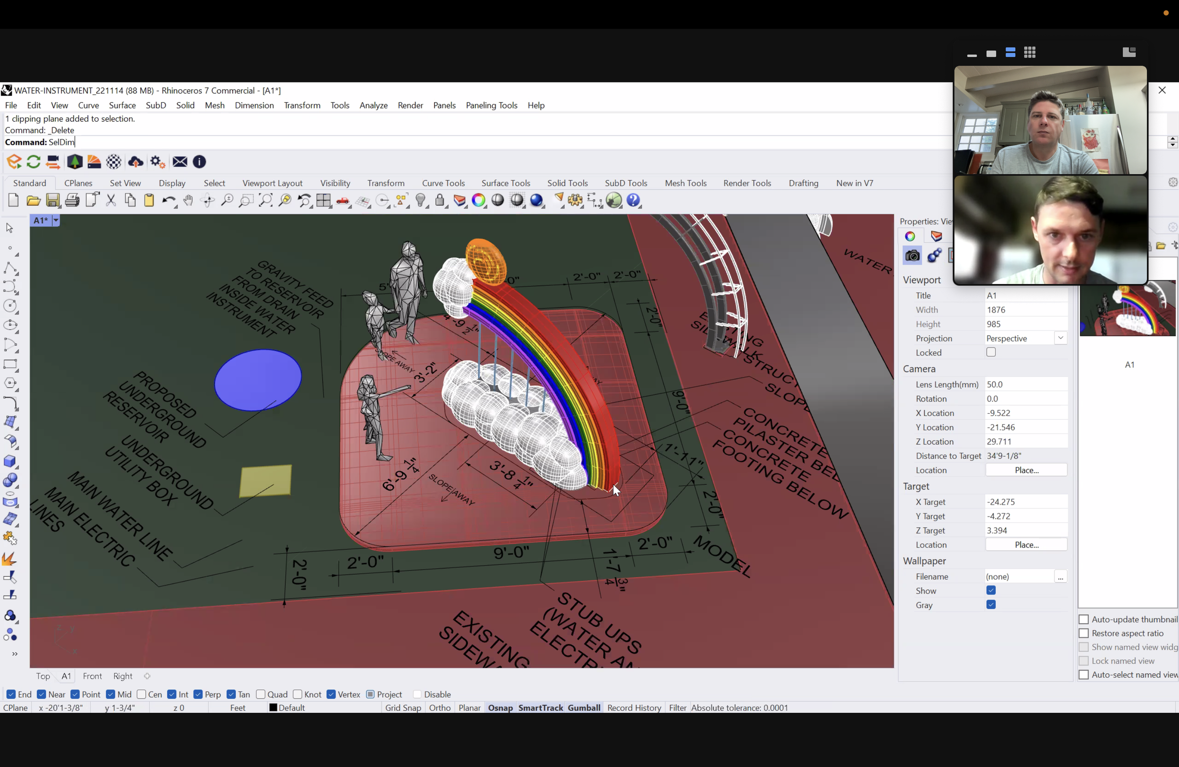Toggle the Cen osnap checkbox

141,694
